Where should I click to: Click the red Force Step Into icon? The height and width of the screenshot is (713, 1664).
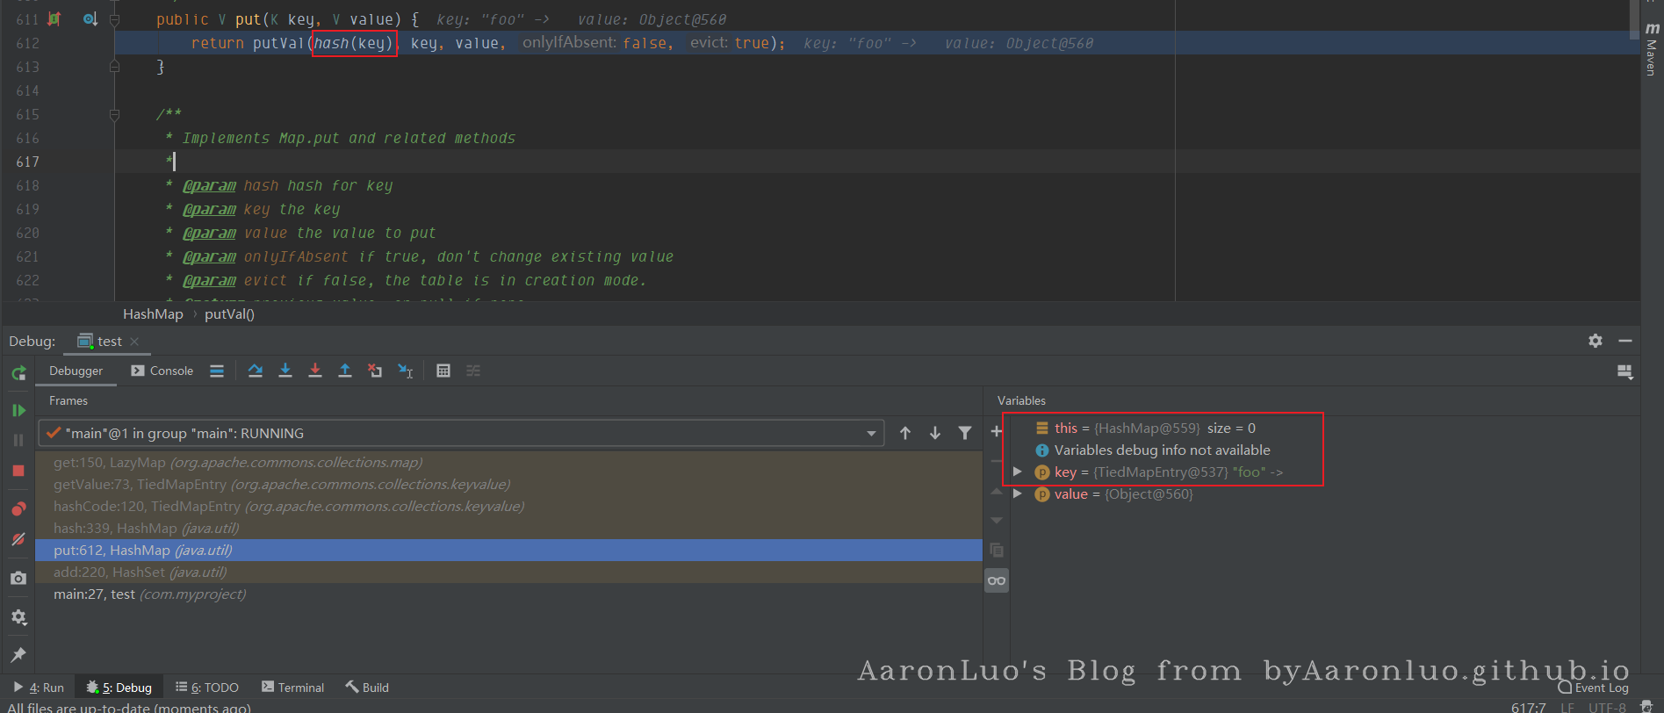315,371
